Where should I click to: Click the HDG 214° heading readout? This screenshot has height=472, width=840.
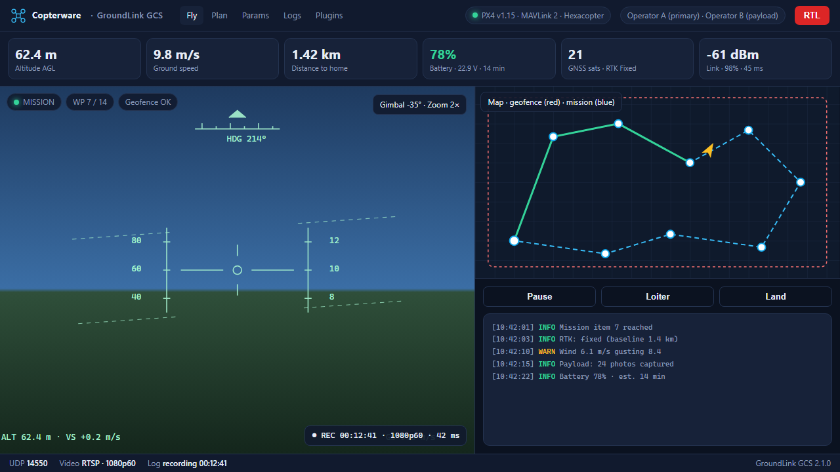(246, 139)
